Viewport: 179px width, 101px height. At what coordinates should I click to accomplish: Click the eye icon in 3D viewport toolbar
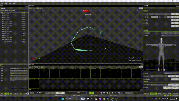(40, 8)
